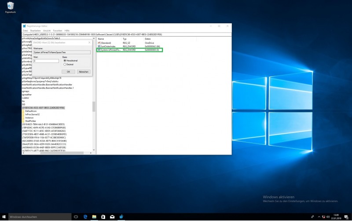Select the {5AB7172C-9C11-405C...} key
This screenshot has width=352, height=221.
point(44,131)
